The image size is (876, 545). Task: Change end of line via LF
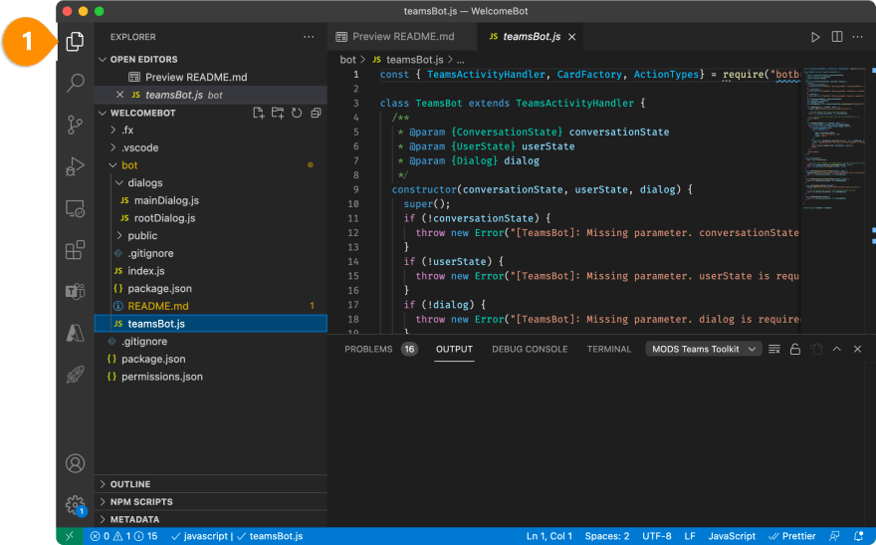690,536
